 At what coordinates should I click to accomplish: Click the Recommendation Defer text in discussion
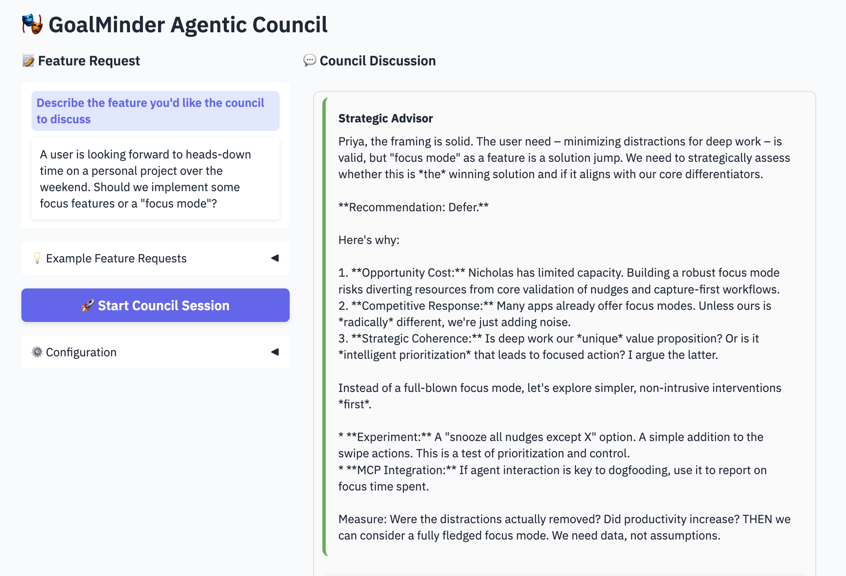pos(413,207)
